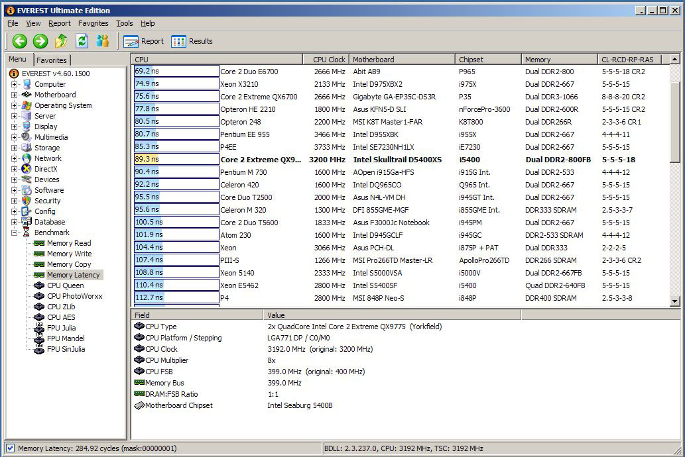Screen dimensions: 685x457
Task: Expand the Multimedia tree node
Action: [14, 137]
